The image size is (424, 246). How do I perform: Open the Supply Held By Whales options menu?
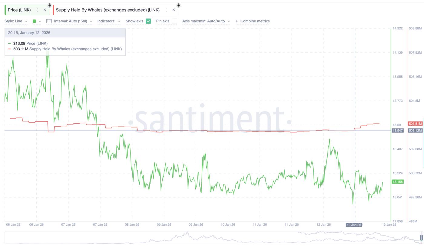(x=166, y=10)
